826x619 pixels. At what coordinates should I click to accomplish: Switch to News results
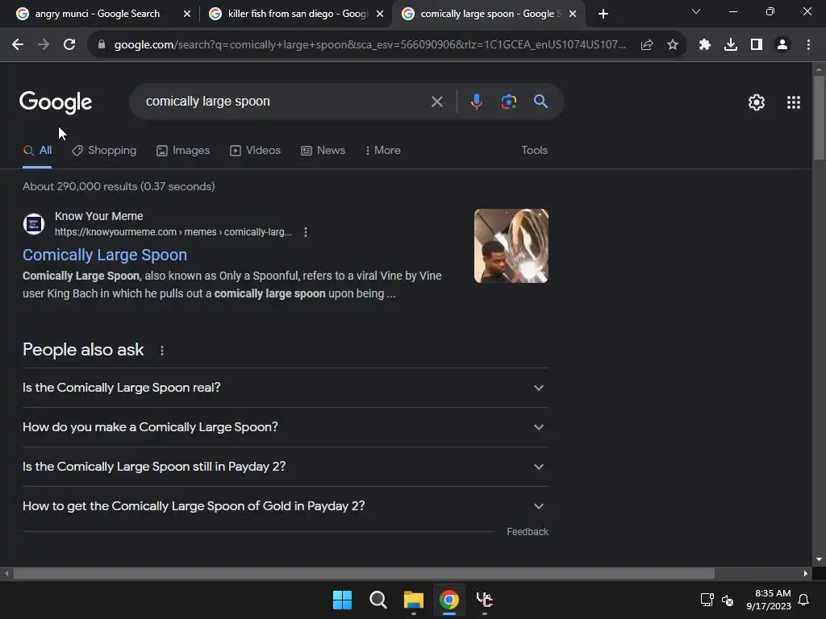coord(323,151)
